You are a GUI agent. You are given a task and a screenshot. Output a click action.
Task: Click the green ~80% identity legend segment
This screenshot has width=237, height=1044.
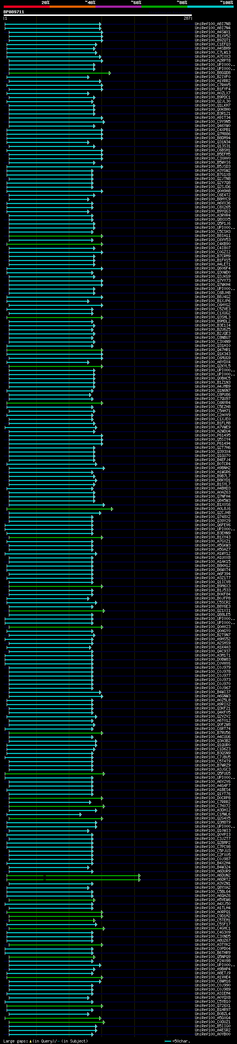coord(164,7)
